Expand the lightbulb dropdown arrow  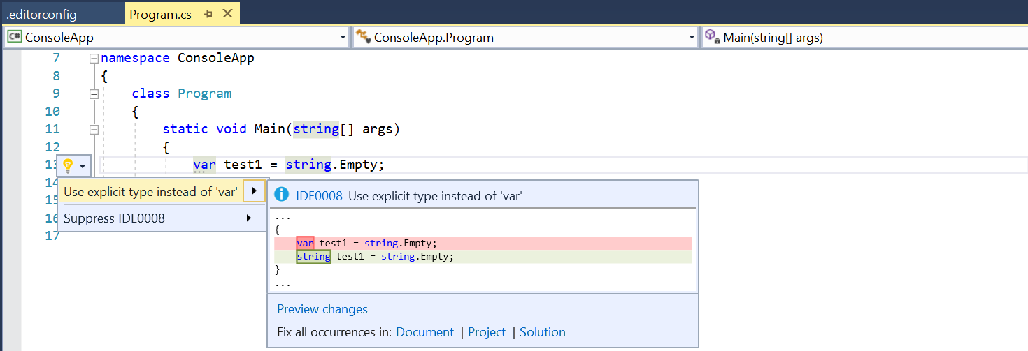click(83, 166)
